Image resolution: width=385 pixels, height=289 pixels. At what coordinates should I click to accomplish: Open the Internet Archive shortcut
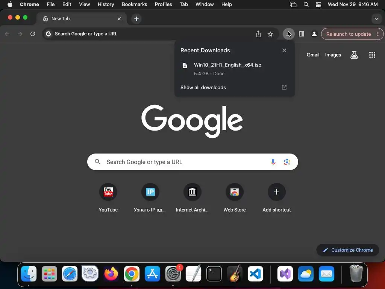192,198
